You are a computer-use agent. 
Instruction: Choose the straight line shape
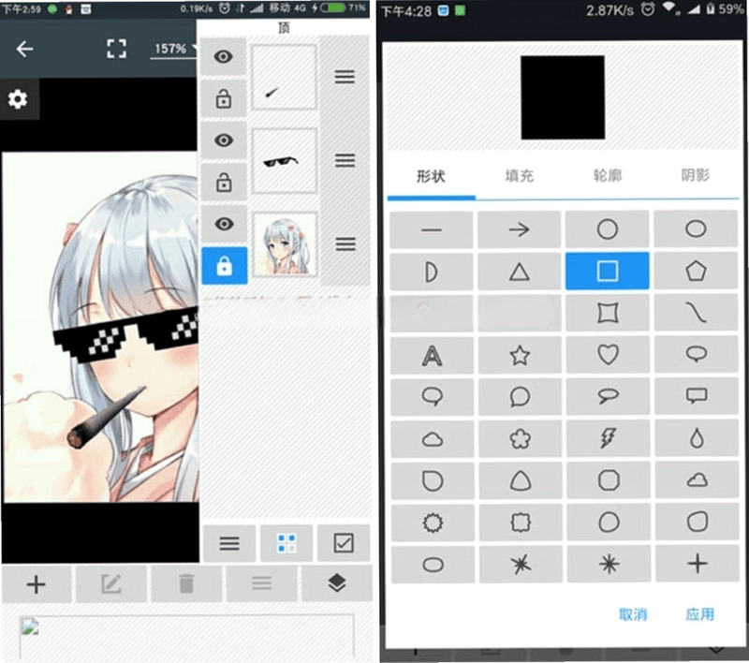432,229
